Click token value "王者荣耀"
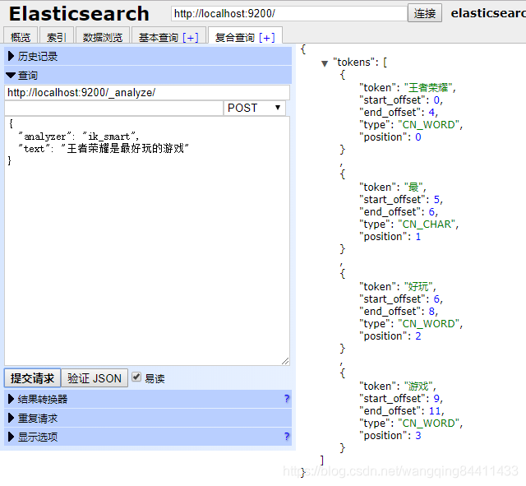 click(428, 88)
